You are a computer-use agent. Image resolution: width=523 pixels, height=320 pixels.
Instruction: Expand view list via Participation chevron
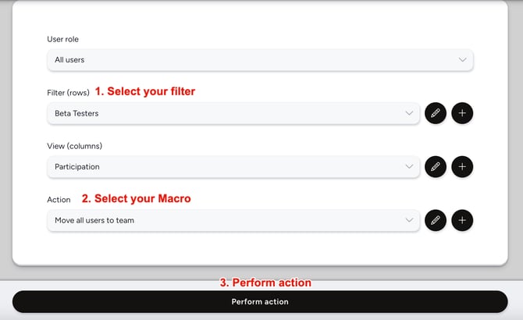tap(410, 166)
